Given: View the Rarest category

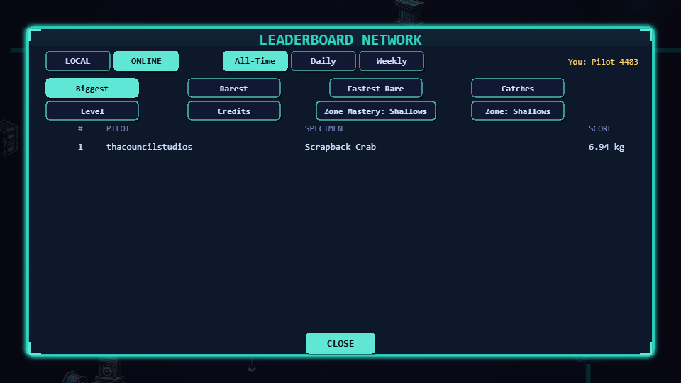Looking at the screenshot, I should click(234, 88).
